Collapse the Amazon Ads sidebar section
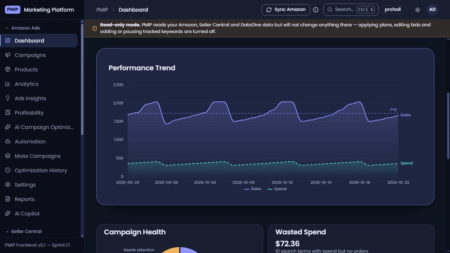450x253 pixels. click(x=23, y=28)
